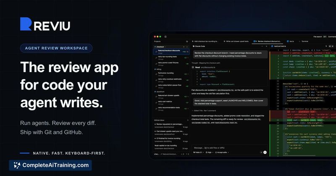Open Review requested on percentage inbox item
The image size is (336, 176).
pos(171,126)
